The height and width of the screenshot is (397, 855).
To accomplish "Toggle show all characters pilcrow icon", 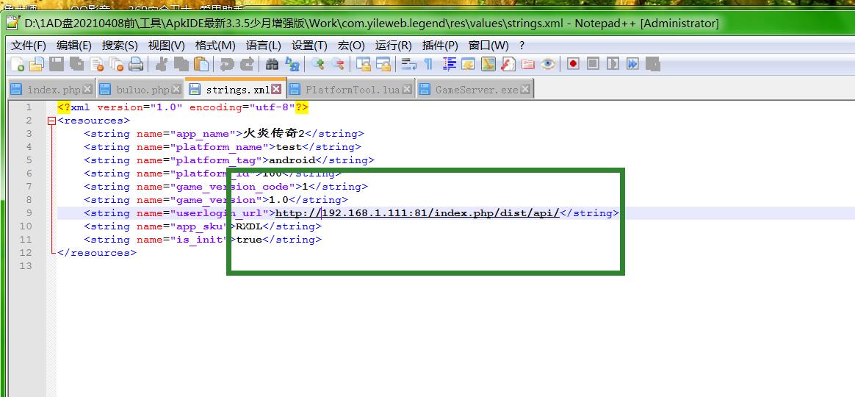I will [x=428, y=65].
